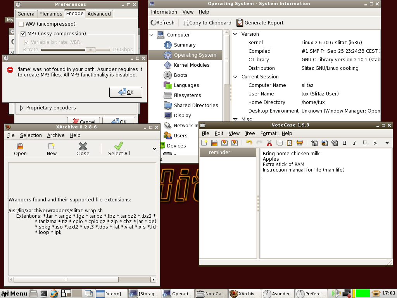This screenshot has width=397, height=298.
Task: Toggle bold formatting in NoteCase
Action: point(345,143)
